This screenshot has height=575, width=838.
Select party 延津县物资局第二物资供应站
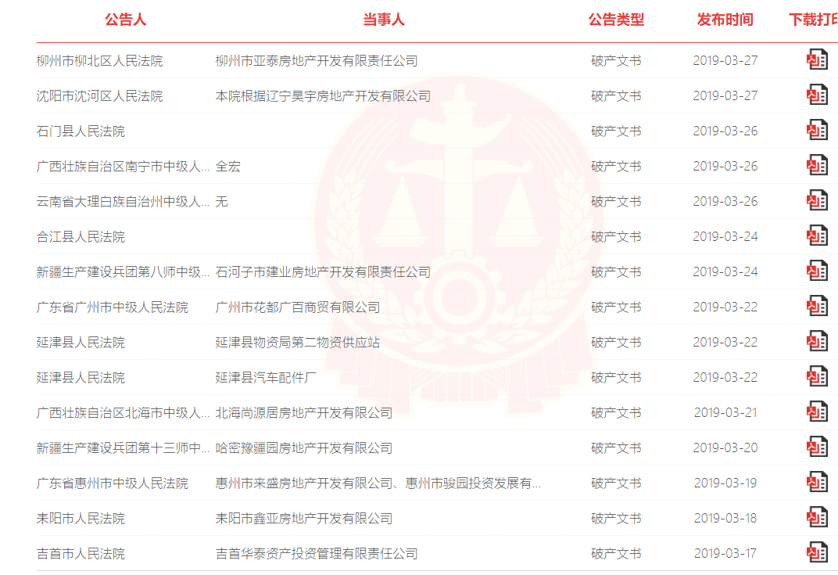[x=298, y=343]
